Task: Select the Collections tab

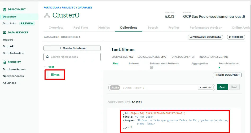Action: 129,28
